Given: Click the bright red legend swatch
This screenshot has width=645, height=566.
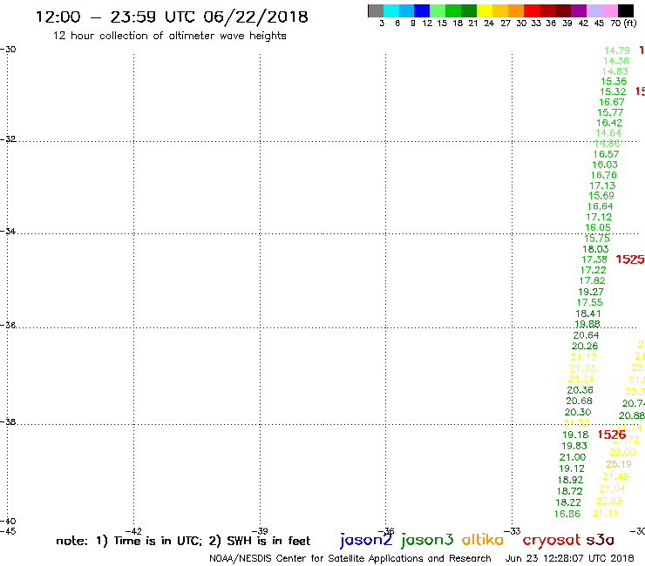Looking at the screenshot, I should pos(532,10).
